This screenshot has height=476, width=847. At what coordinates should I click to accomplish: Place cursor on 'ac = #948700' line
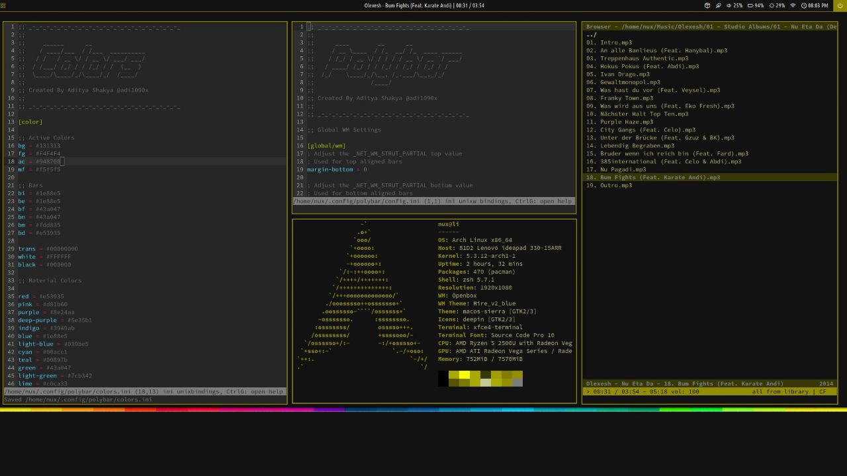click(39, 161)
